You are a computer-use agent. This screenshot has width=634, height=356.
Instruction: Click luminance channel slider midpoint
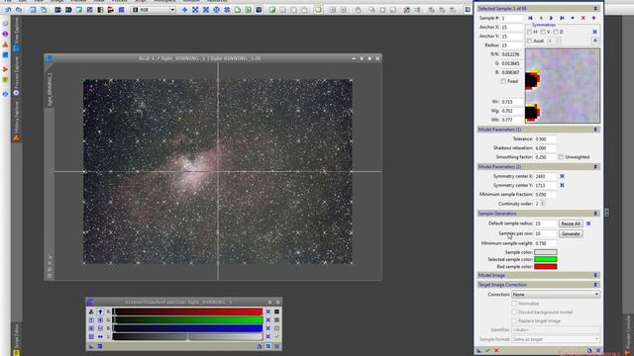click(187, 336)
